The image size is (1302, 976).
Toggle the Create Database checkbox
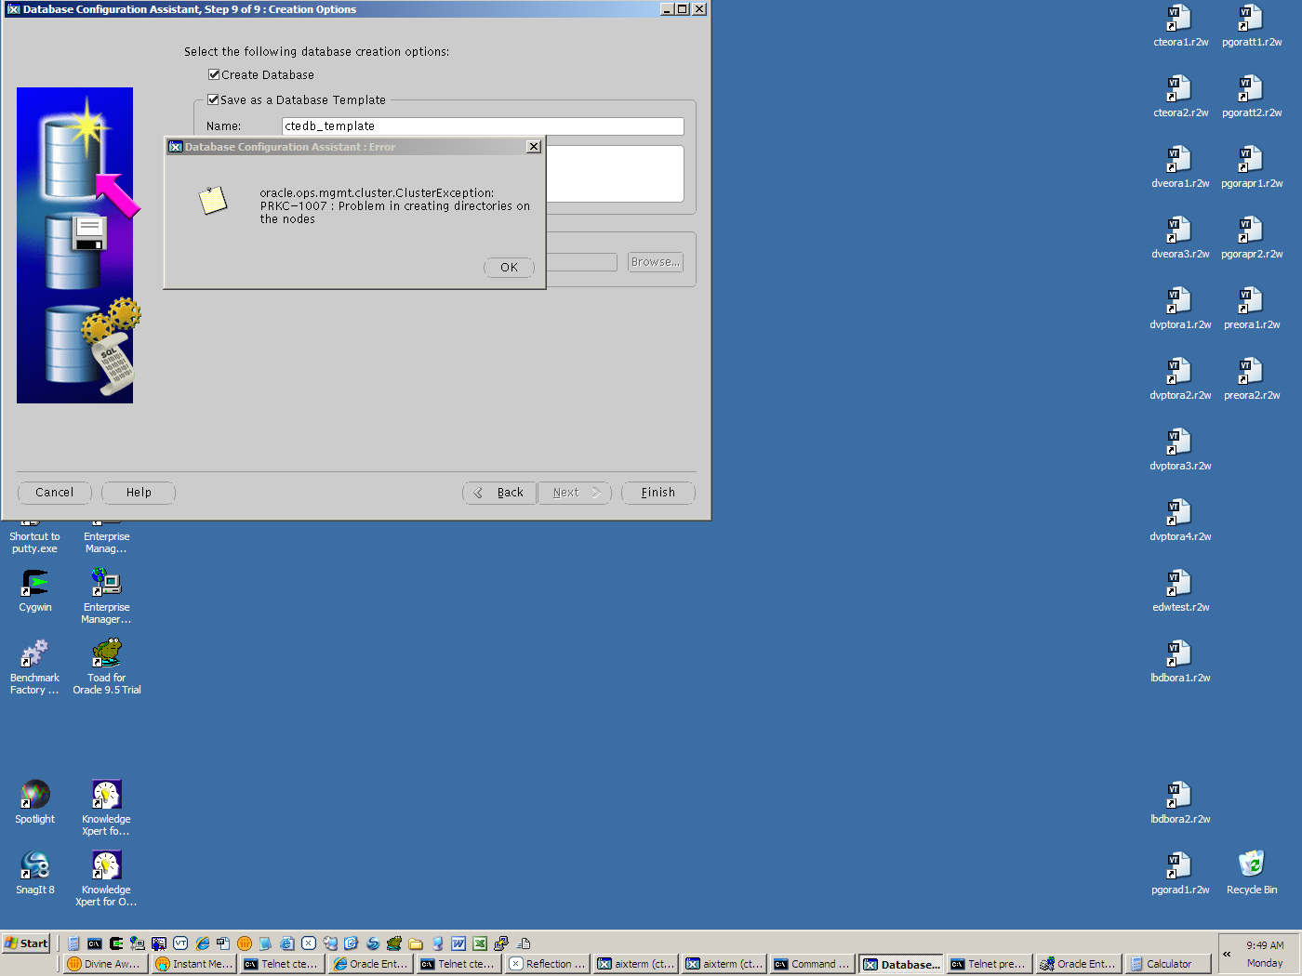pos(214,74)
